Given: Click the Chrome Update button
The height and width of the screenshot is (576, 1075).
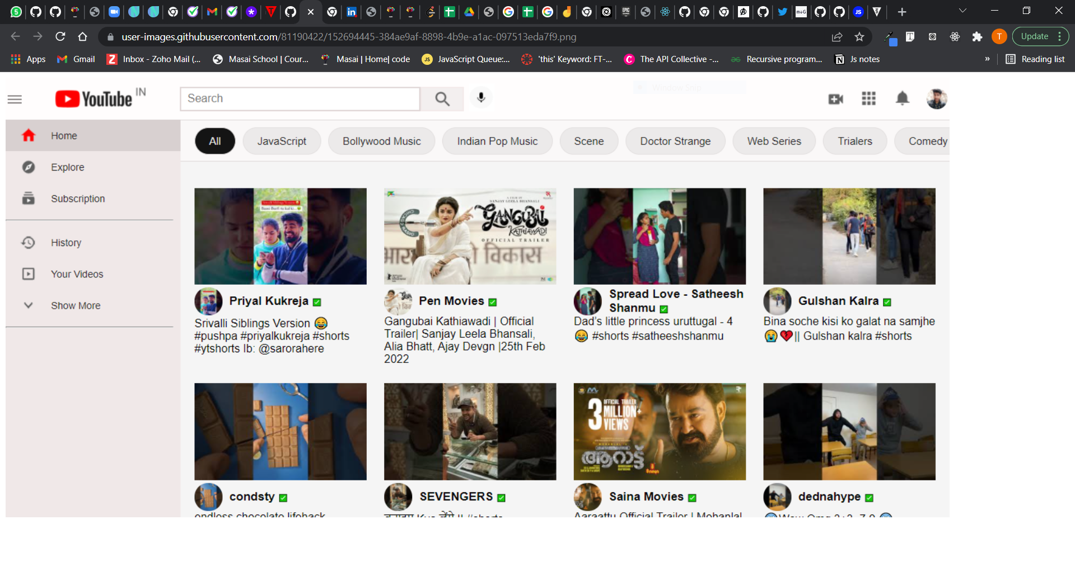Looking at the screenshot, I should 1035,37.
